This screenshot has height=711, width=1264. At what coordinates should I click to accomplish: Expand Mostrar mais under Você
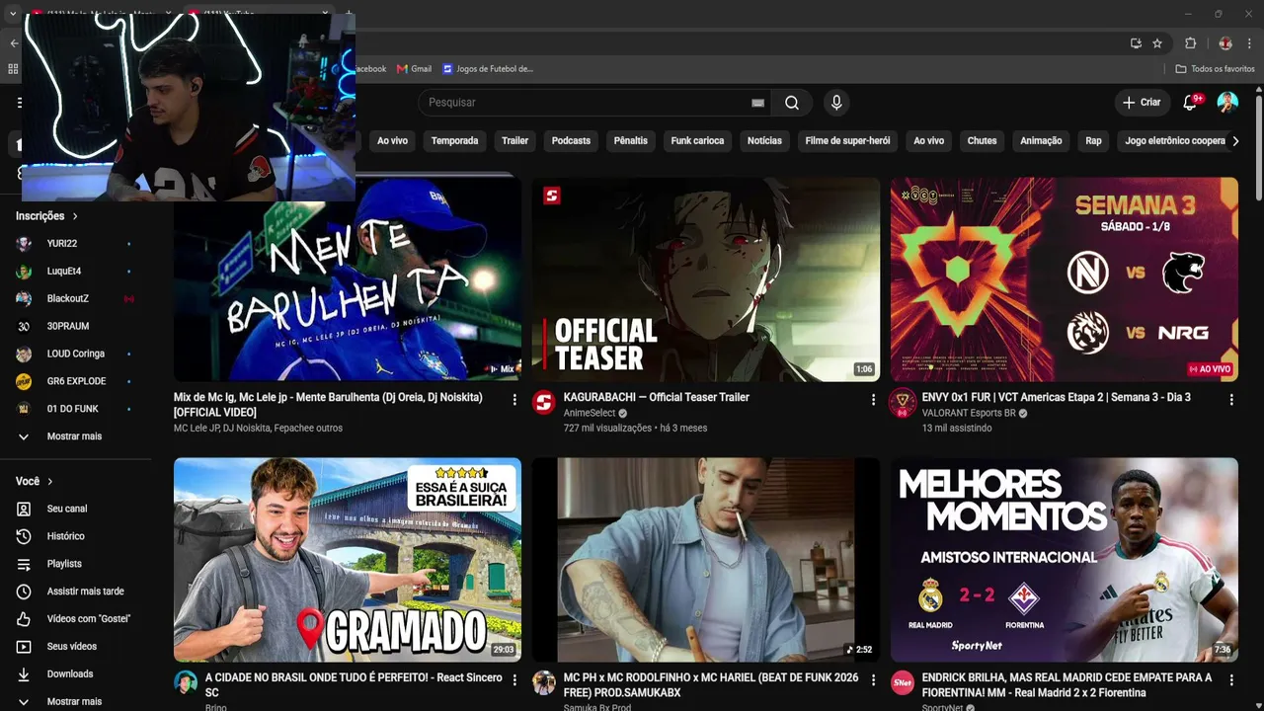pyautogui.click(x=76, y=702)
